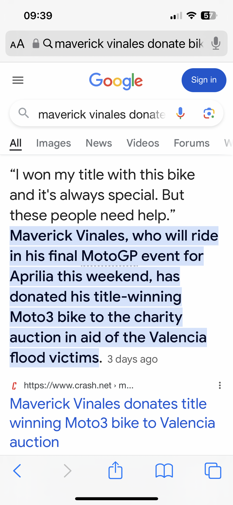Show open Safari tabs overview

[213, 471]
